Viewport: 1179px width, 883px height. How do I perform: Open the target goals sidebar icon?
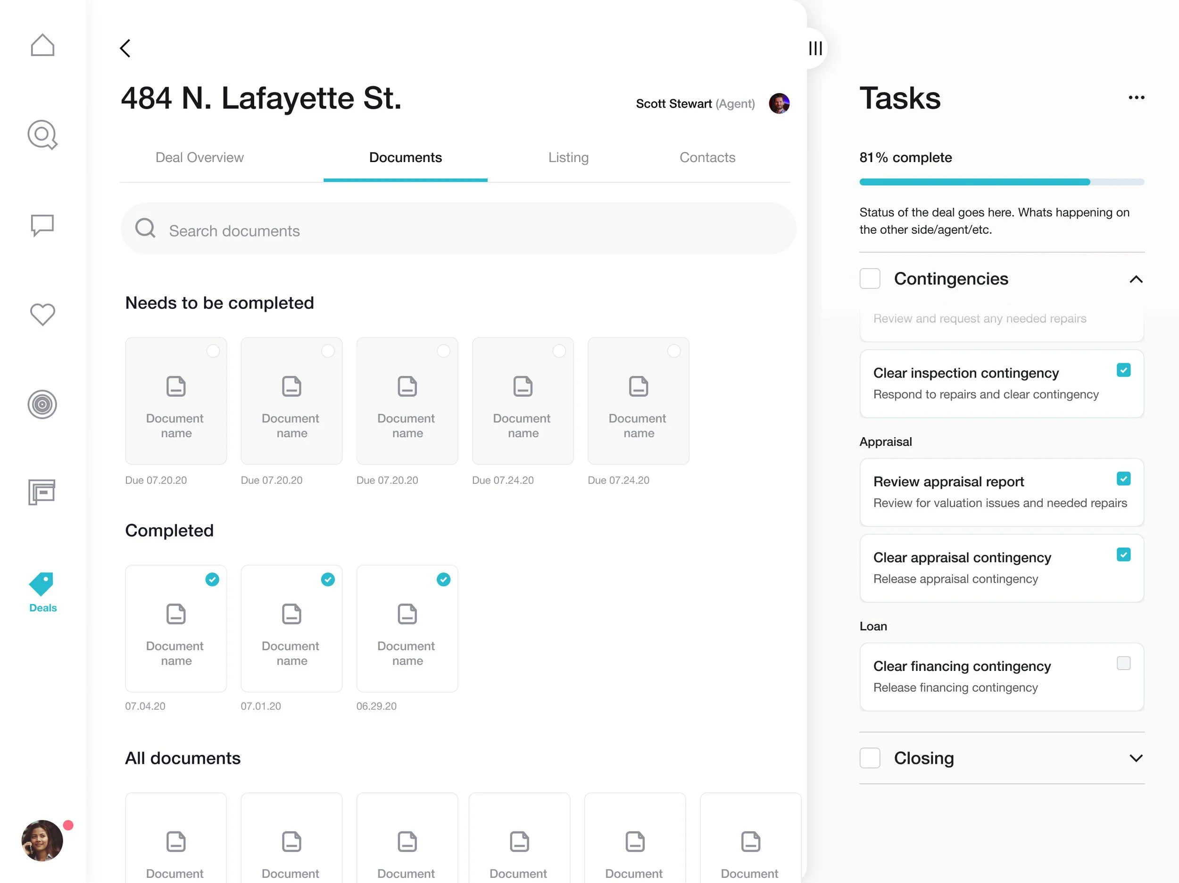pyautogui.click(x=42, y=405)
